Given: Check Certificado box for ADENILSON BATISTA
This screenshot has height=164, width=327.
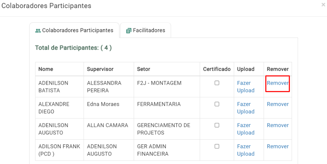Looking at the screenshot, I should [x=217, y=83].
